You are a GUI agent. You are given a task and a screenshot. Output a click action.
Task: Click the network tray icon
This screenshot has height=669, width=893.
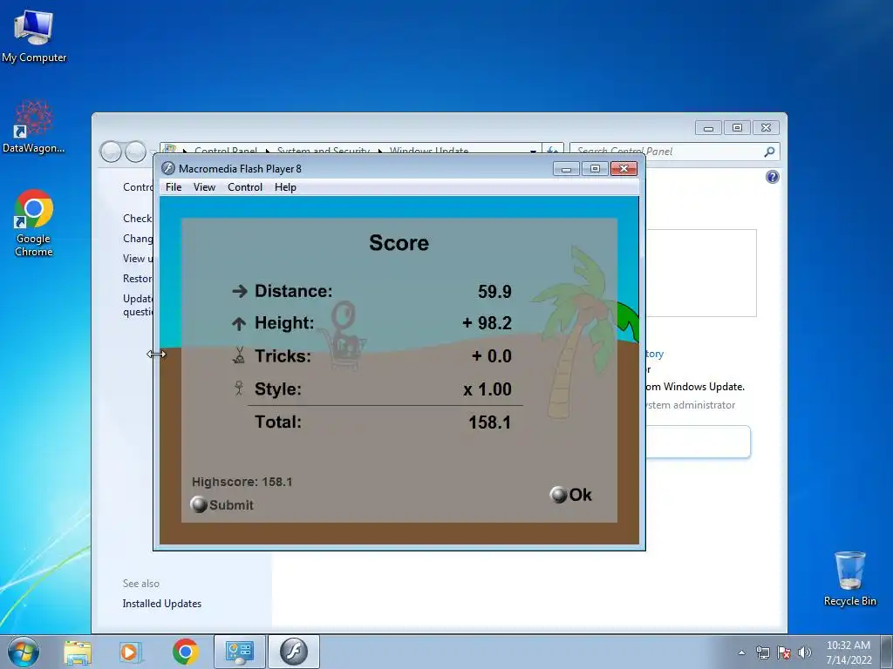pos(762,653)
